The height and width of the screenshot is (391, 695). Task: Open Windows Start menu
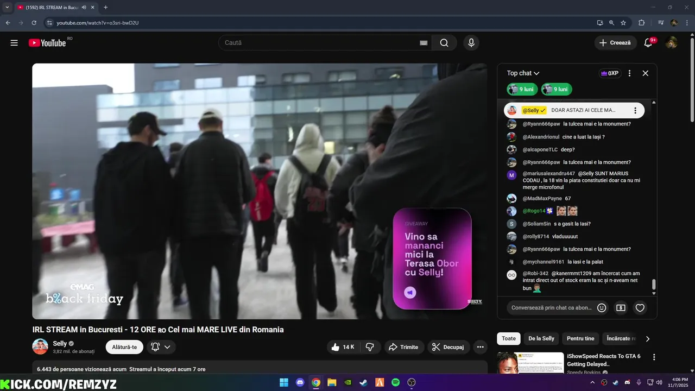284,382
